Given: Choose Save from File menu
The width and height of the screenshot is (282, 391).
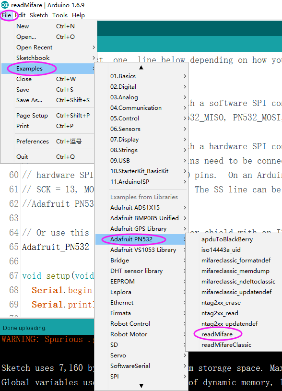Looking at the screenshot, I should pos(47,90).
